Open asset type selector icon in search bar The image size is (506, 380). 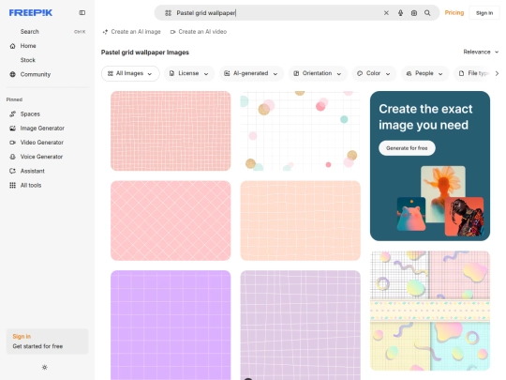click(x=168, y=13)
